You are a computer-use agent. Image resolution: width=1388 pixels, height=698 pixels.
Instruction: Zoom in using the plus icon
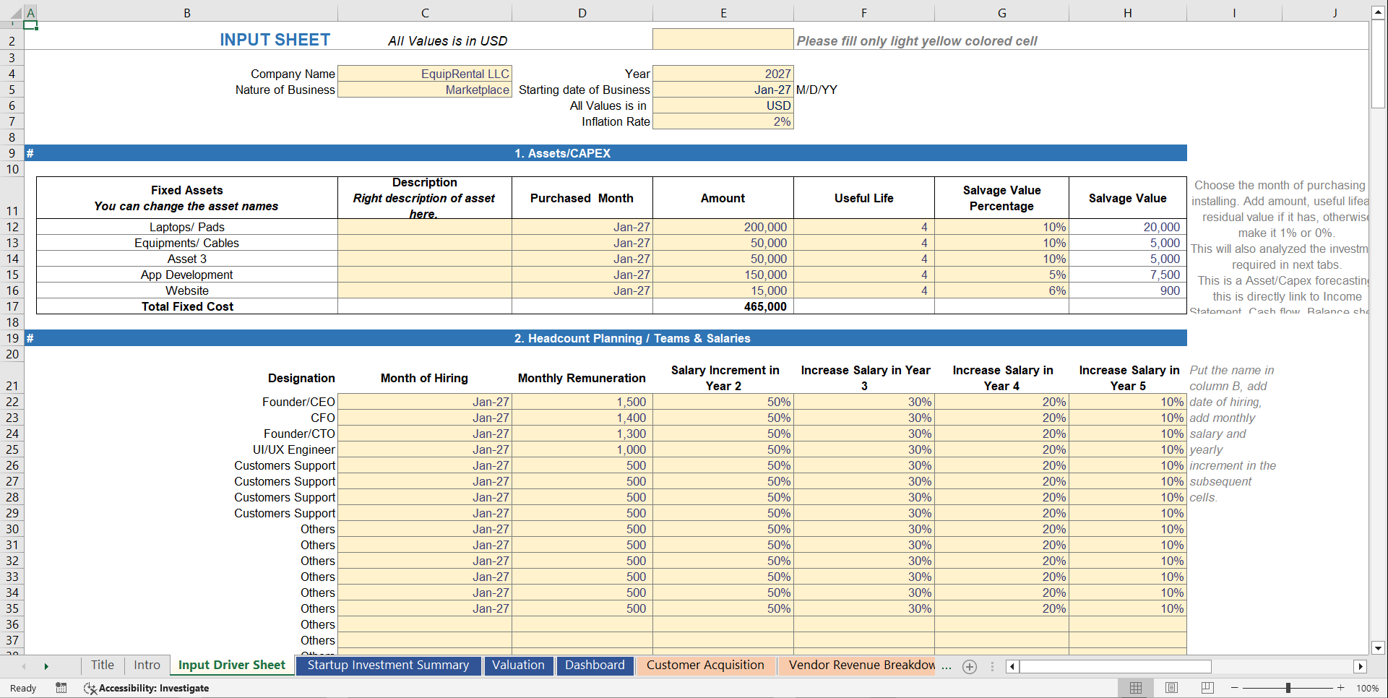(1340, 688)
